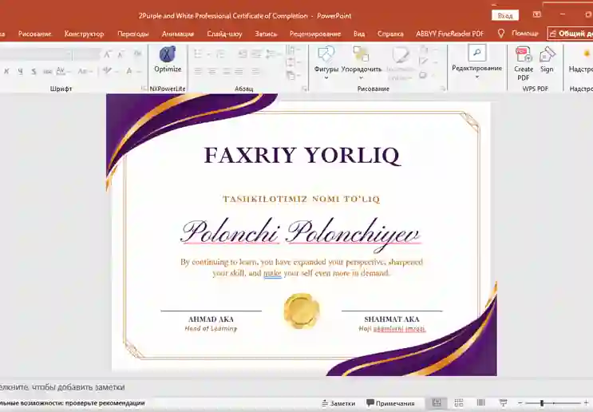Click the Общий доступ share button

point(571,34)
